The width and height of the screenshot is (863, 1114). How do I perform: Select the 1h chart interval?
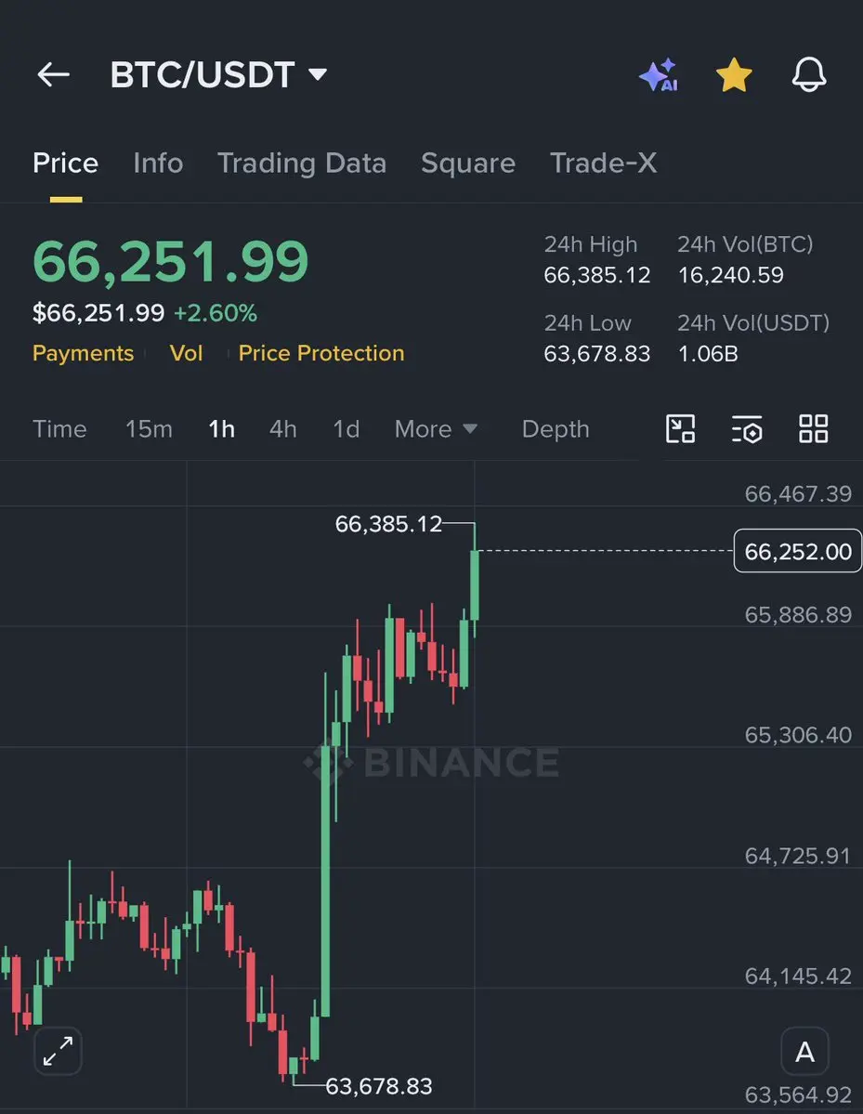222,429
